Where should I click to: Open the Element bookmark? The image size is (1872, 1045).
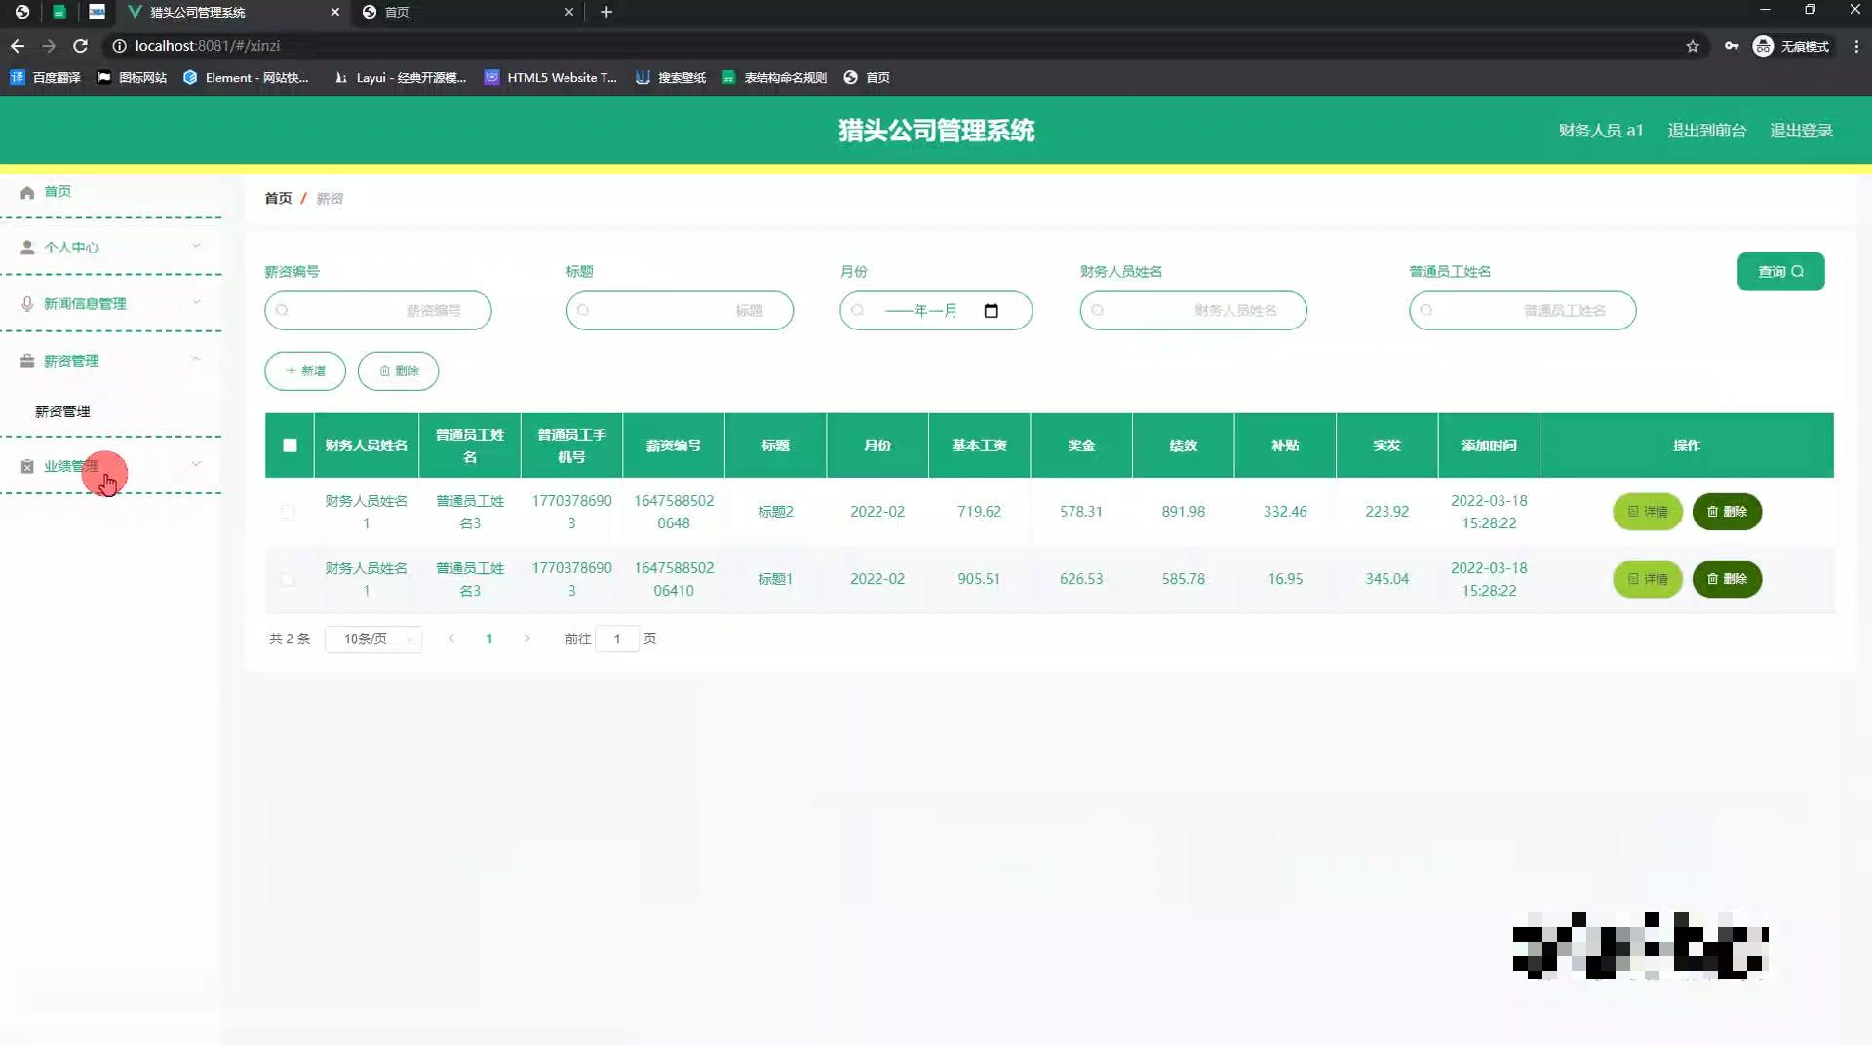(x=246, y=77)
